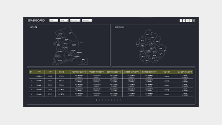Select view button 1 in top-right corner
The image size is (222, 125).
(181, 21)
